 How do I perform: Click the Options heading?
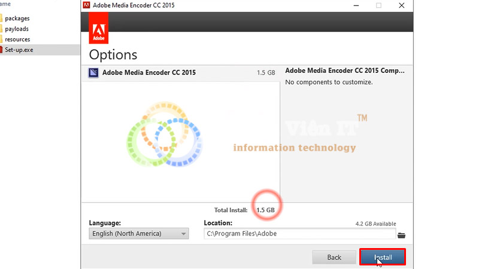click(x=113, y=55)
